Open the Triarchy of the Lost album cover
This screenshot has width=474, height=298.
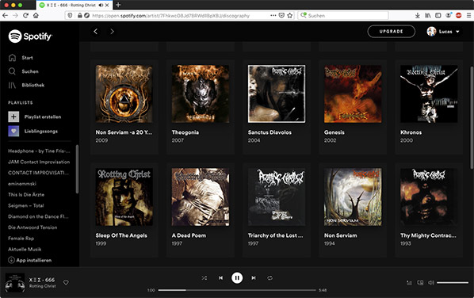(277, 197)
